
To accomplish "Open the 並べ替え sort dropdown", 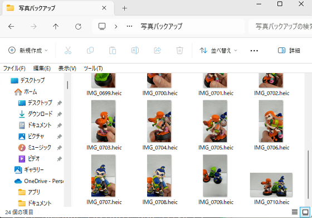I will click(x=218, y=51).
